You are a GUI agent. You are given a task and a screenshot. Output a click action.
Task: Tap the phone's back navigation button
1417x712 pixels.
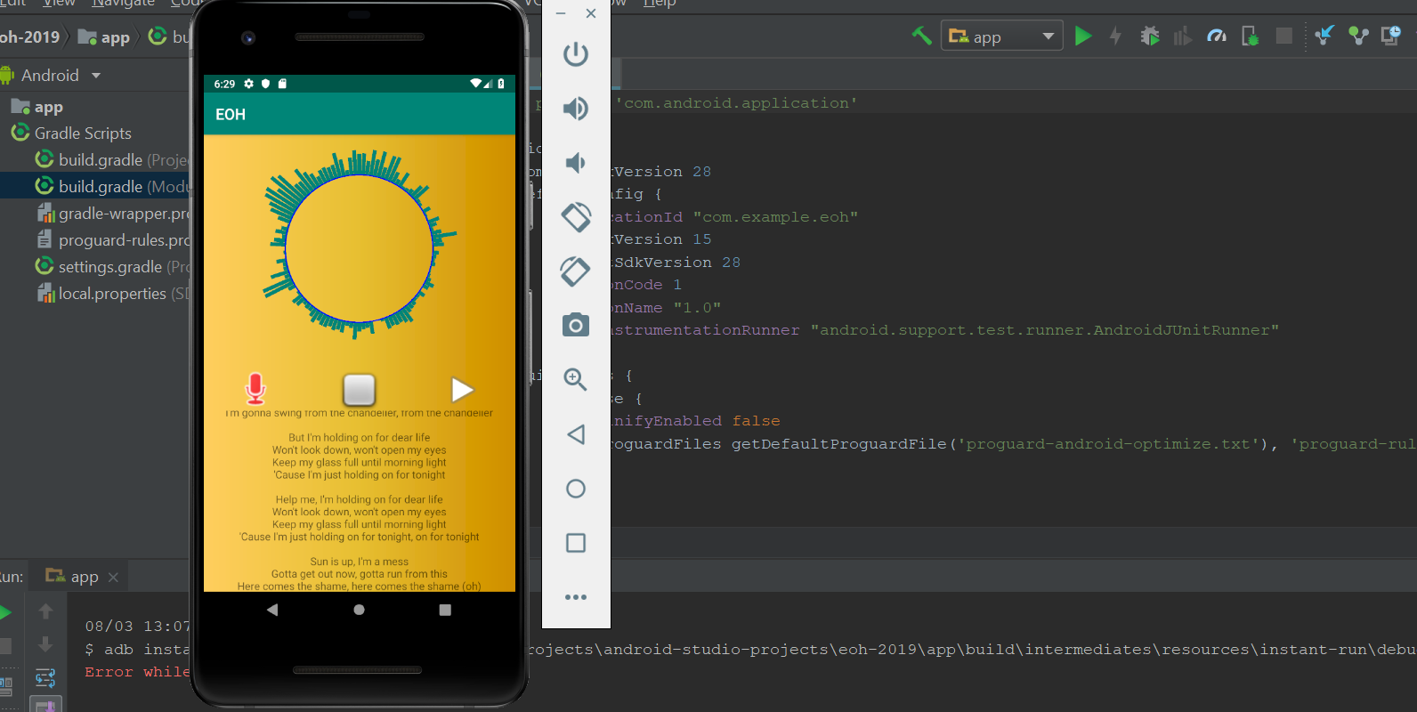tap(272, 610)
